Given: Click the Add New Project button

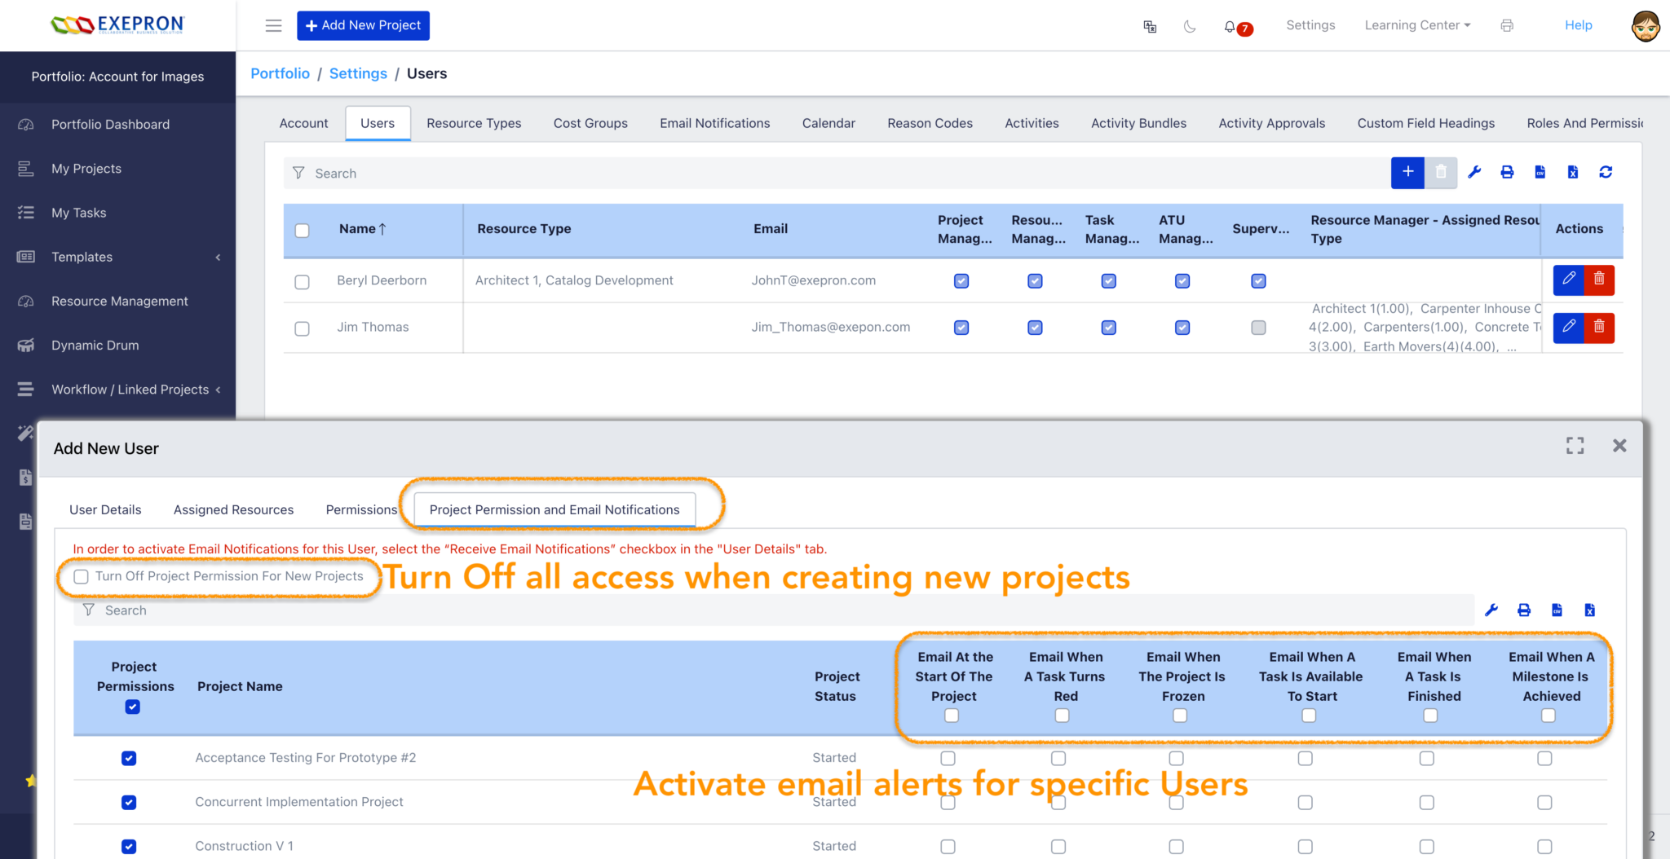Looking at the screenshot, I should 364,25.
